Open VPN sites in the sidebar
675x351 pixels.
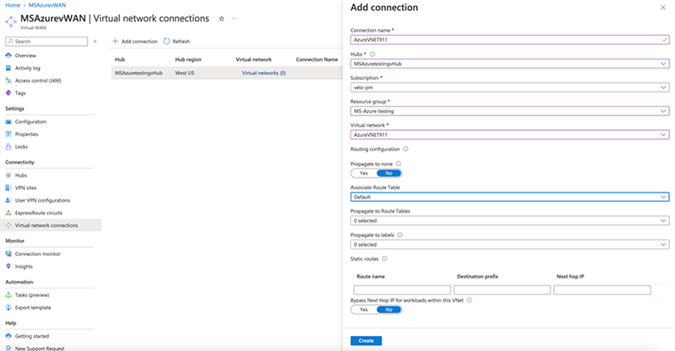pyautogui.click(x=26, y=188)
